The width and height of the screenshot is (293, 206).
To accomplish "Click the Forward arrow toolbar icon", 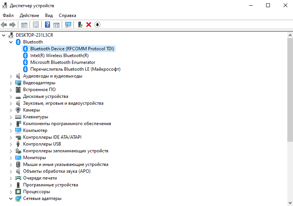I will 13,25.
